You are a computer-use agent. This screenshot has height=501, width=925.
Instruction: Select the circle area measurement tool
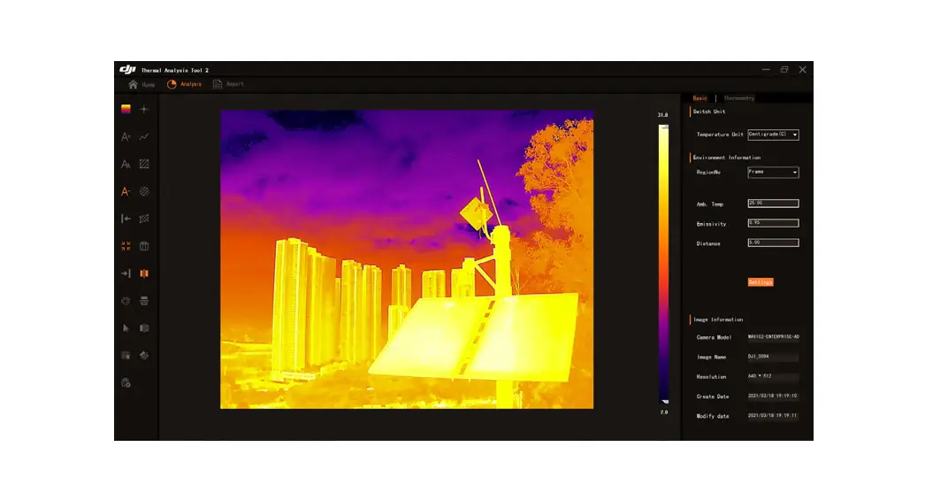[x=144, y=191]
